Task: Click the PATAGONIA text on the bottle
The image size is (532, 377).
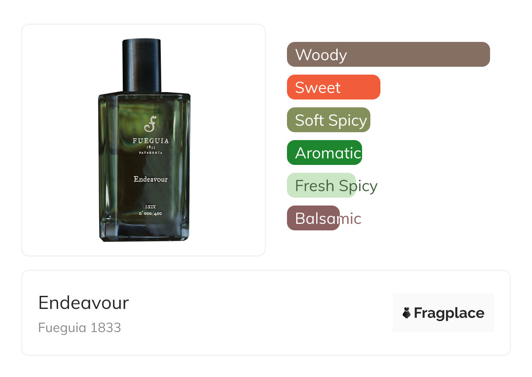Action: click(151, 153)
